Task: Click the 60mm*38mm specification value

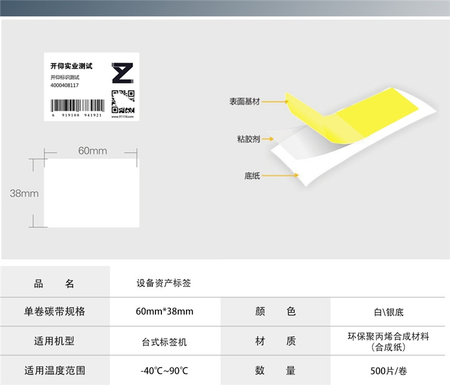Action: coord(164,312)
